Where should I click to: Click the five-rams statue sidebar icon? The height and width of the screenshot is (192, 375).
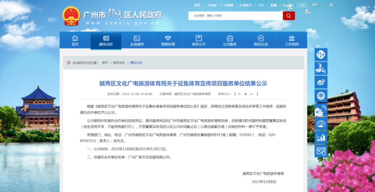pos(321,68)
